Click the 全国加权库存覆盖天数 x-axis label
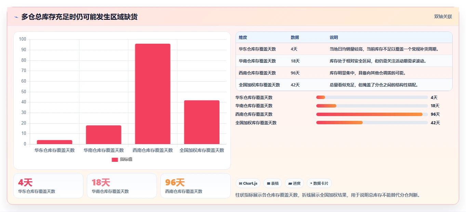 tap(202, 150)
